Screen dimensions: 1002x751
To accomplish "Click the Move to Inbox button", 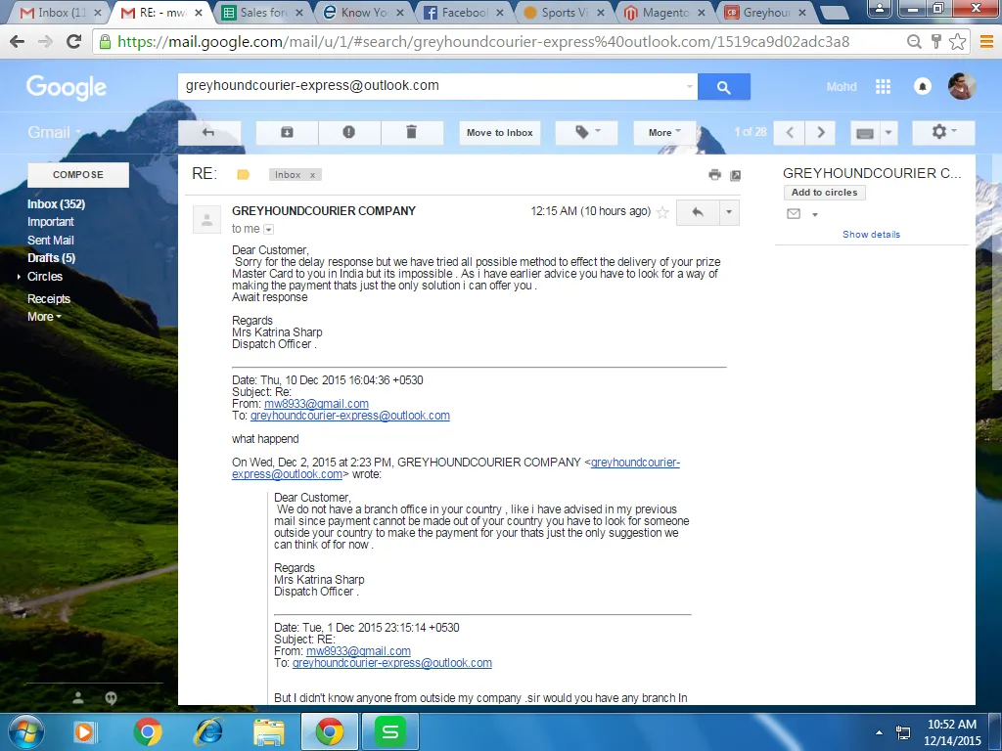I will tap(499, 132).
